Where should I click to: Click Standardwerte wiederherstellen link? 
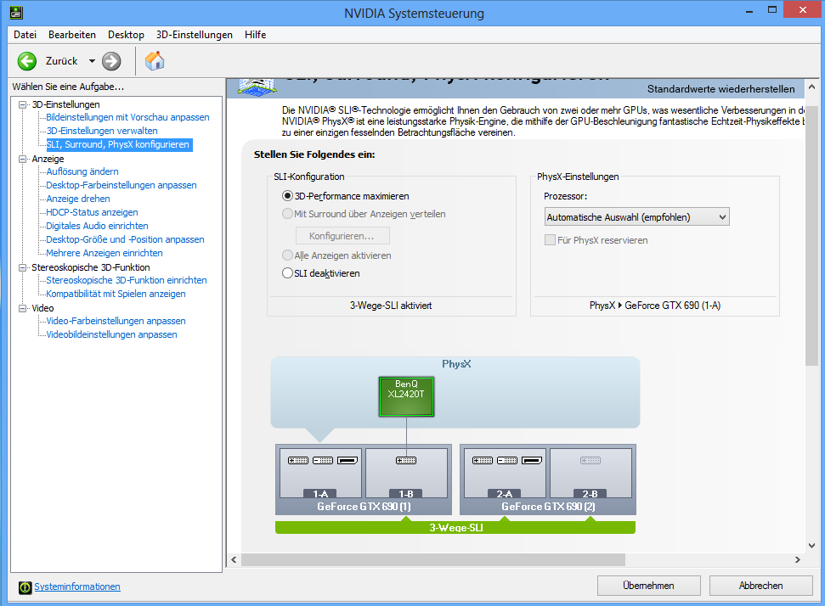tap(720, 89)
